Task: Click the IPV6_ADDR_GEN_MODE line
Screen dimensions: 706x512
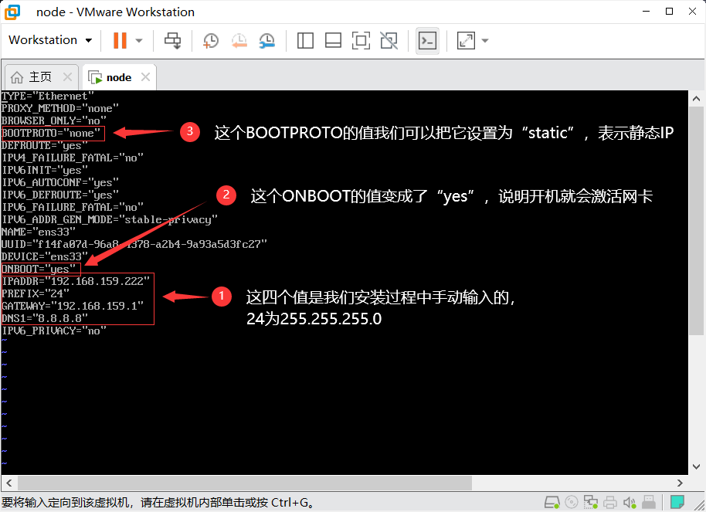Action: coord(110,220)
